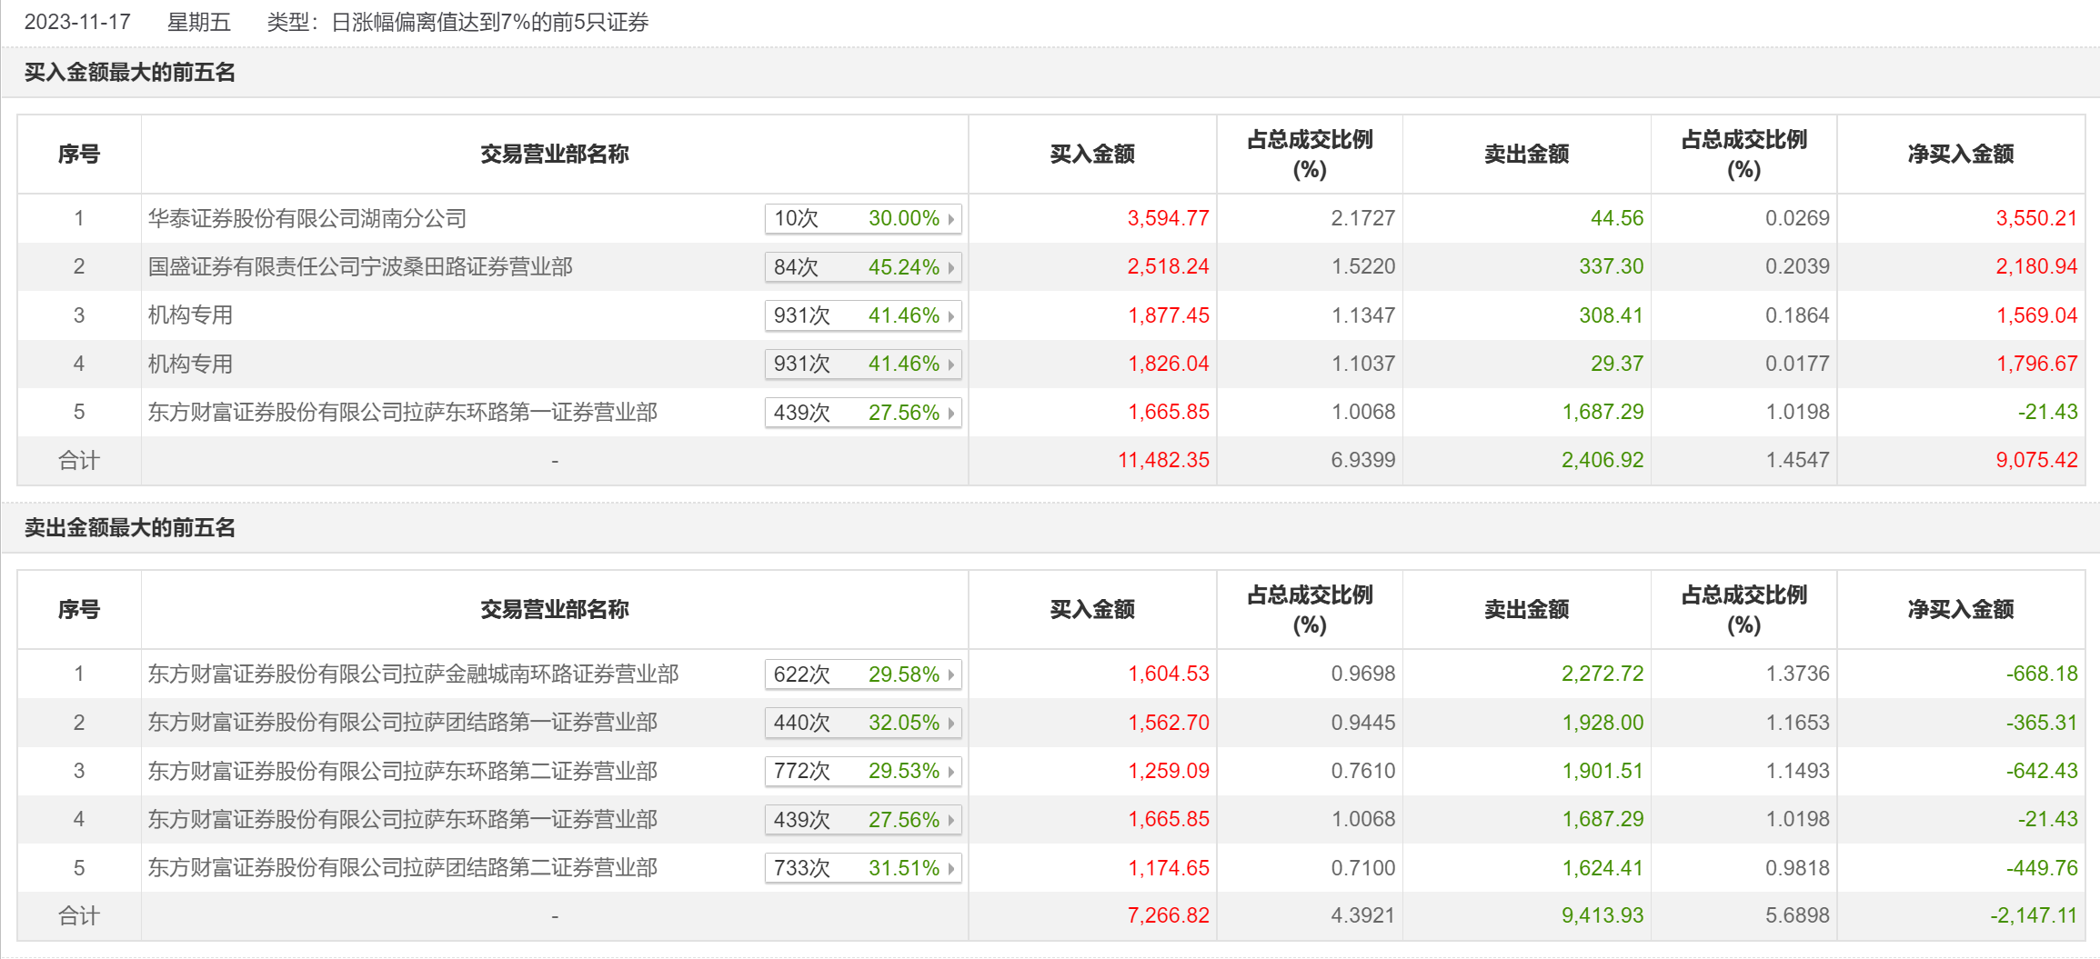The image size is (2100, 959).
Task: Open 东方财富拉萨团结路第一证券营业部 link
Action: pos(402,723)
